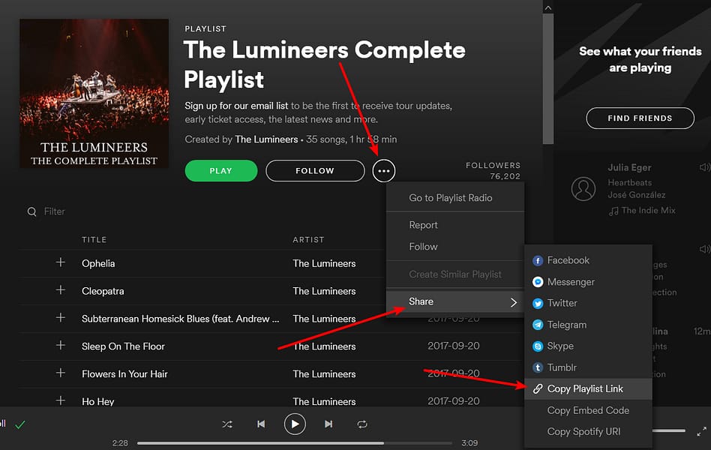Click the green PLAY button
Image resolution: width=711 pixels, height=450 pixels.
[x=220, y=171]
